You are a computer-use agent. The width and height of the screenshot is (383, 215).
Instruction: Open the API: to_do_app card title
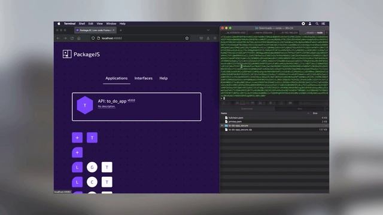(x=112, y=101)
